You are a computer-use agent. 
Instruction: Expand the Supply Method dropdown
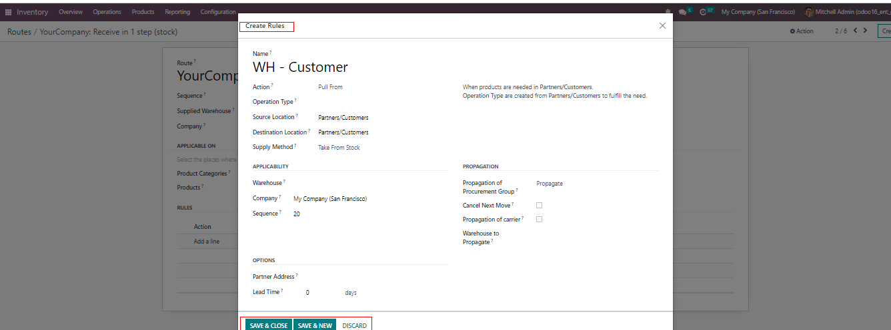pyautogui.click(x=380, y=148)
